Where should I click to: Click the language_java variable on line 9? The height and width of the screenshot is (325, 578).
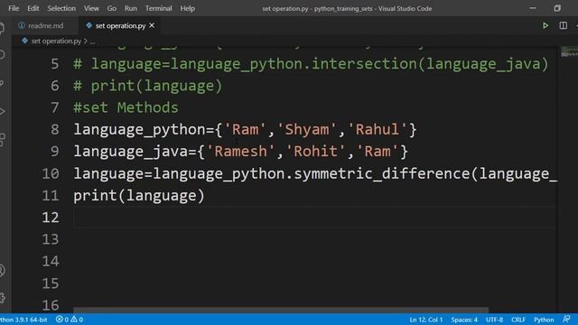(130, 152)
